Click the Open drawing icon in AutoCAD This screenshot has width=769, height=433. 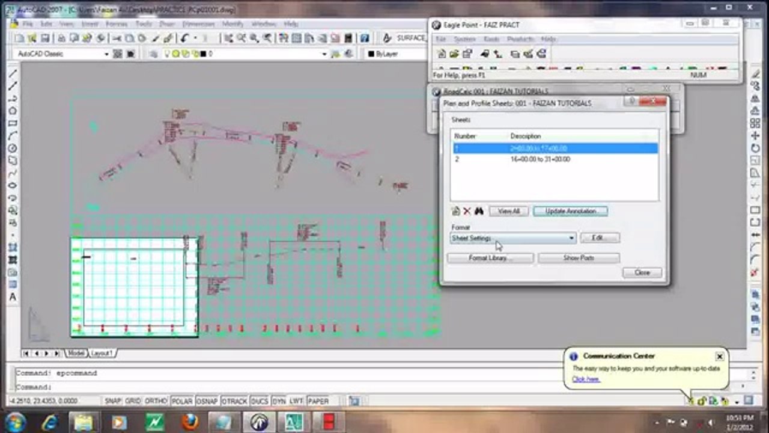pyautogui.click(x=32, y=38)
